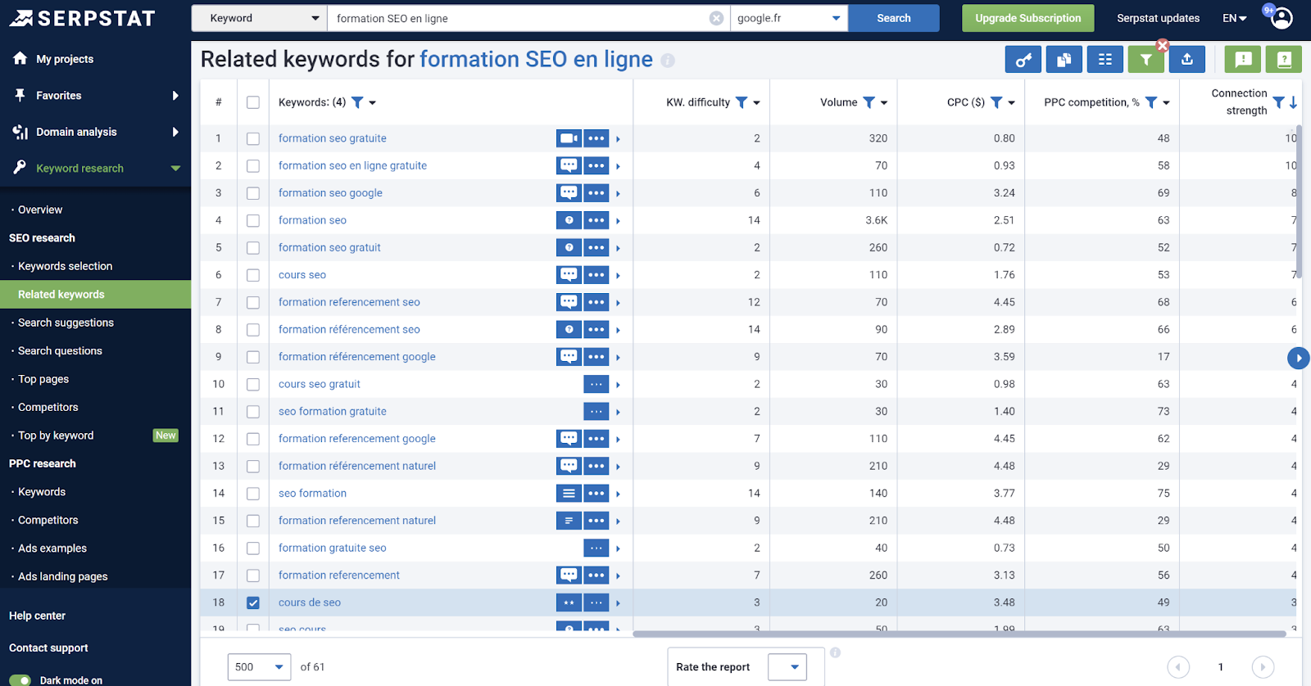Click the copy keywords icon button
Image resolution: width=1311 pixels, height=686 pixels.
pos(1064,60)
